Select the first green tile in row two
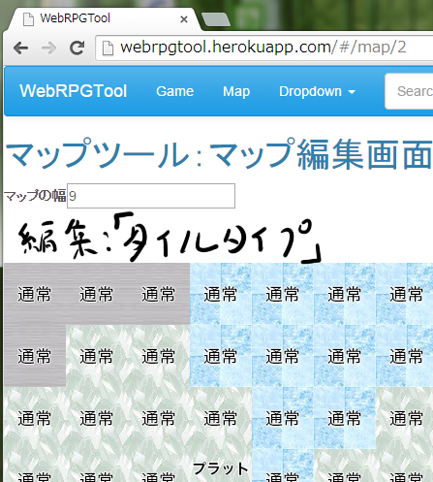Image resolution: width=433 pixels, height=482 pixels. [97, 356]
